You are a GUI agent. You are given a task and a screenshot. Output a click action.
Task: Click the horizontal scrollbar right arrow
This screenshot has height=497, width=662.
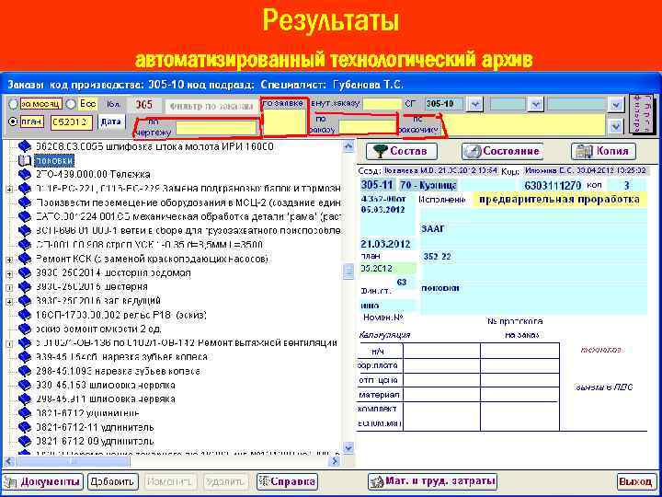[336, 461]
